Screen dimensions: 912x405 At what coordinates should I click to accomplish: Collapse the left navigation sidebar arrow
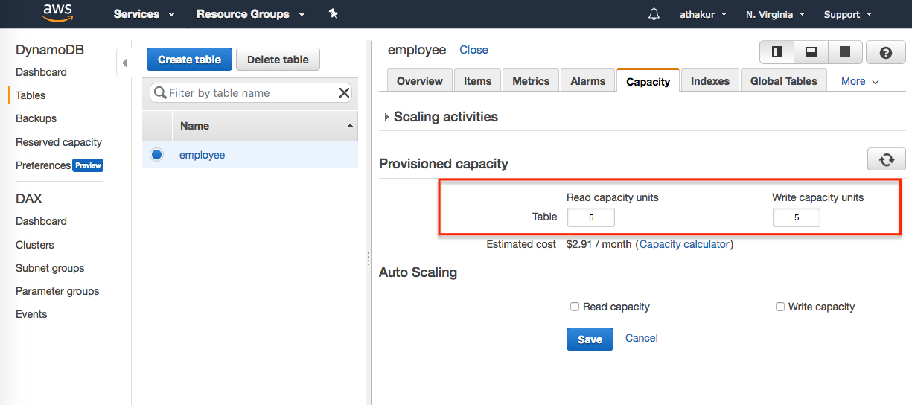[124, 63]
